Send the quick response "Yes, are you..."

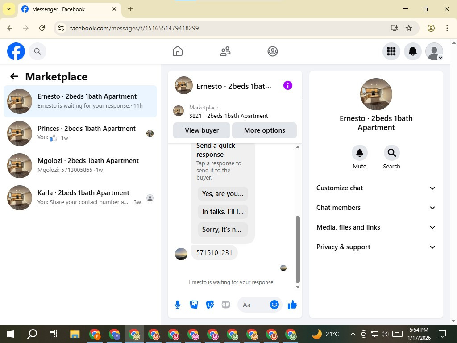(x=223, y=194)
